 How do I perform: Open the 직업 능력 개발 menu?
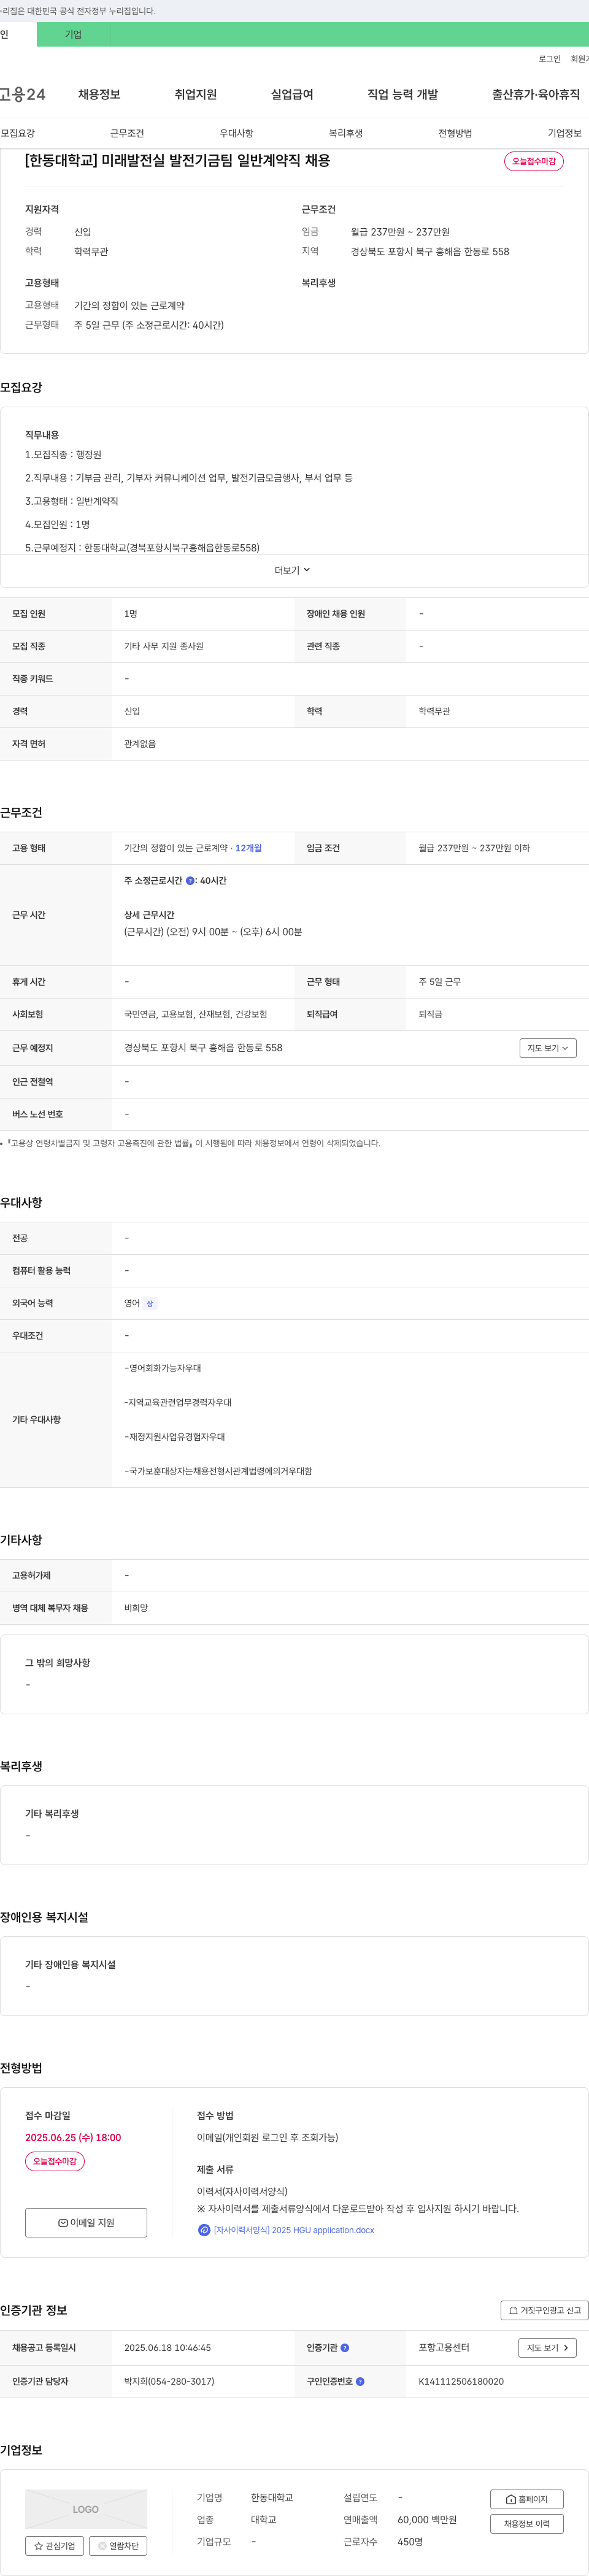(402, 94)
